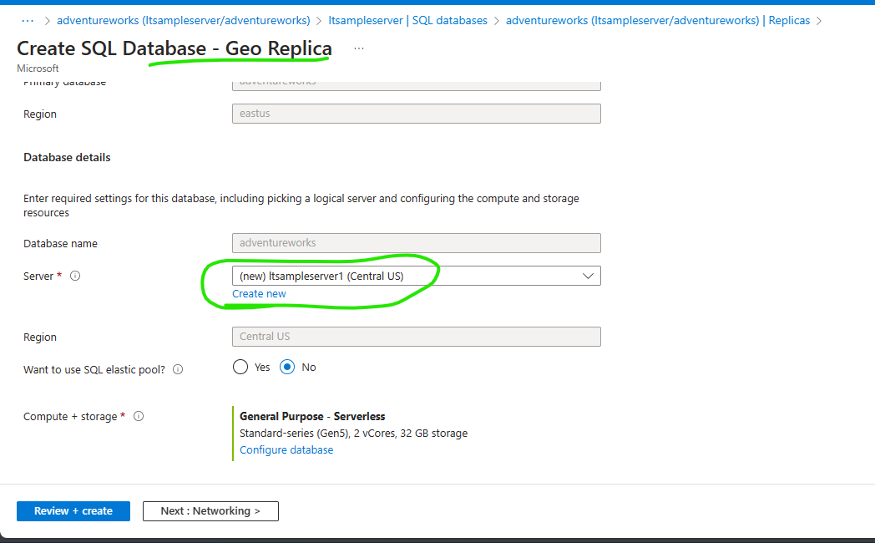Viewport: 875px width, 543px height.
Task: Click the 'Create SQL Database - Geo Replica' title
Action: coord(174,48)
